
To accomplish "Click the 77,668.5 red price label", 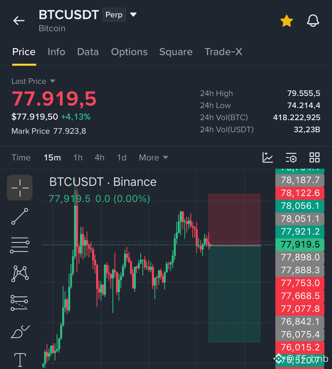I will point(300,296).
